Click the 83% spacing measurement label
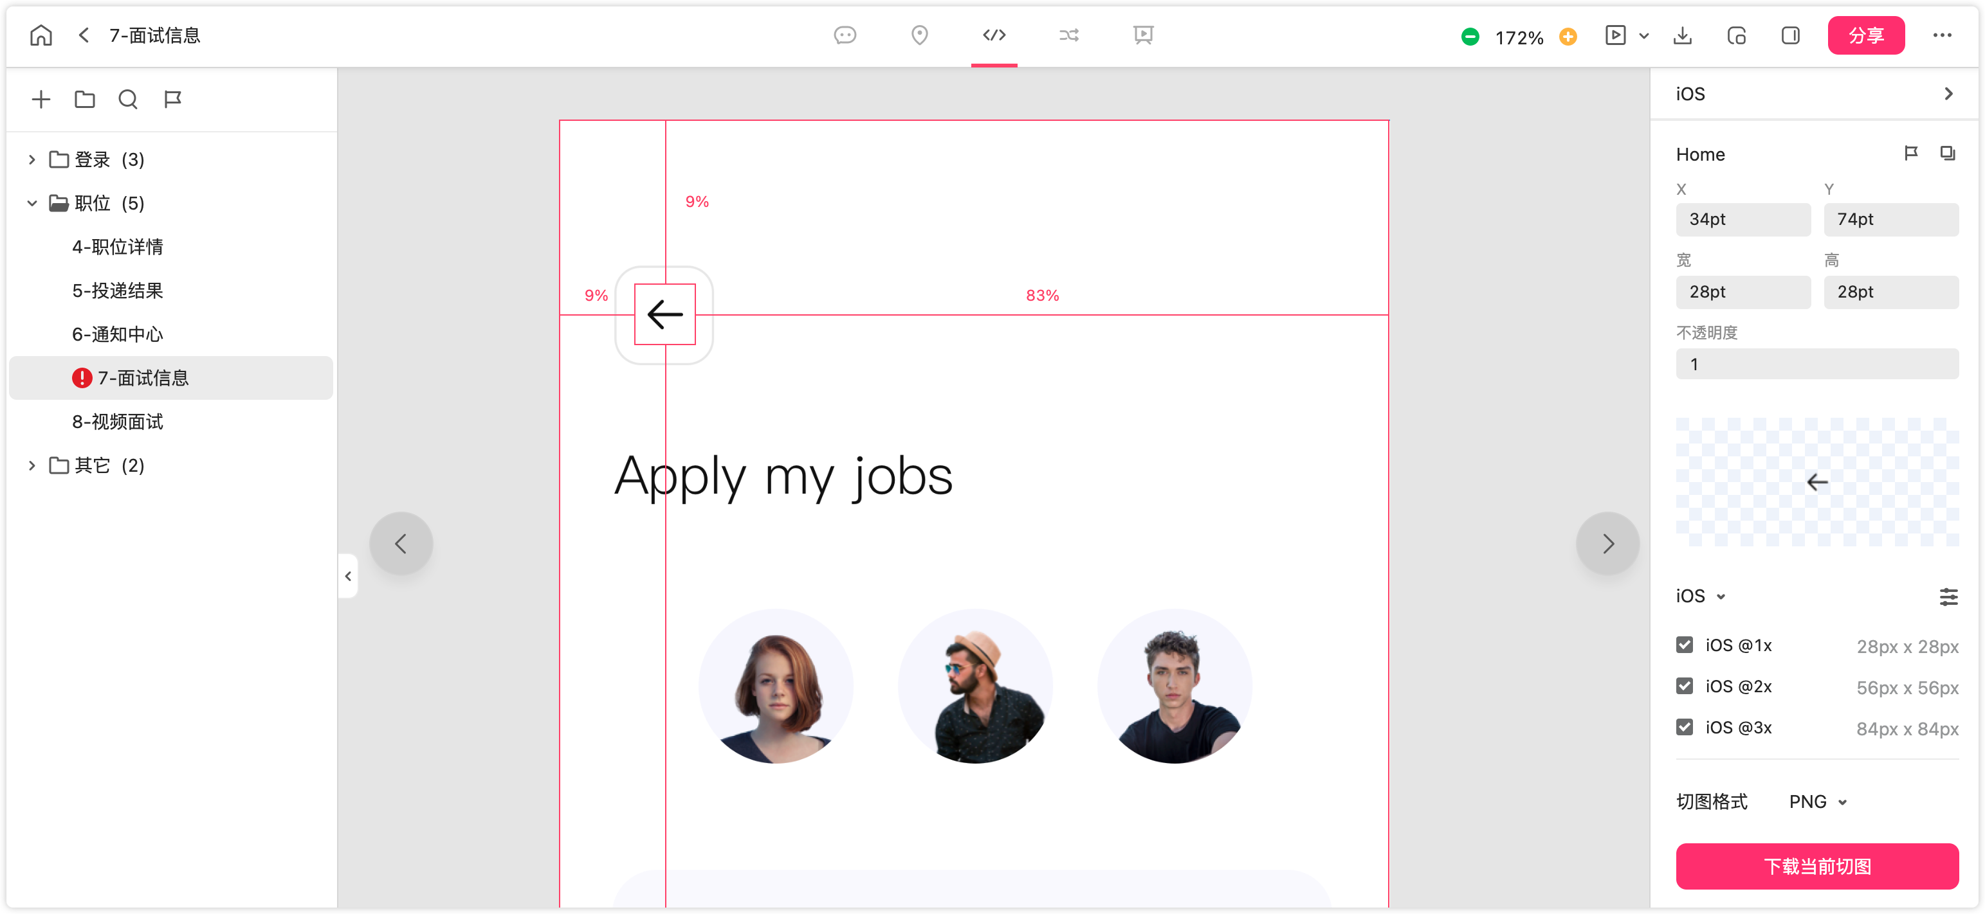This screenshot has height=914, width=1985. click(x=1042, y=296)
